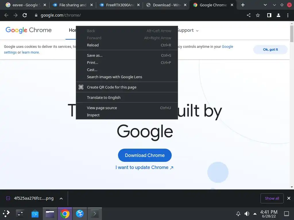This screenshot has height=220, width=294.
Task: Open Chrome three-dot menu
Action: coord(288,15)
